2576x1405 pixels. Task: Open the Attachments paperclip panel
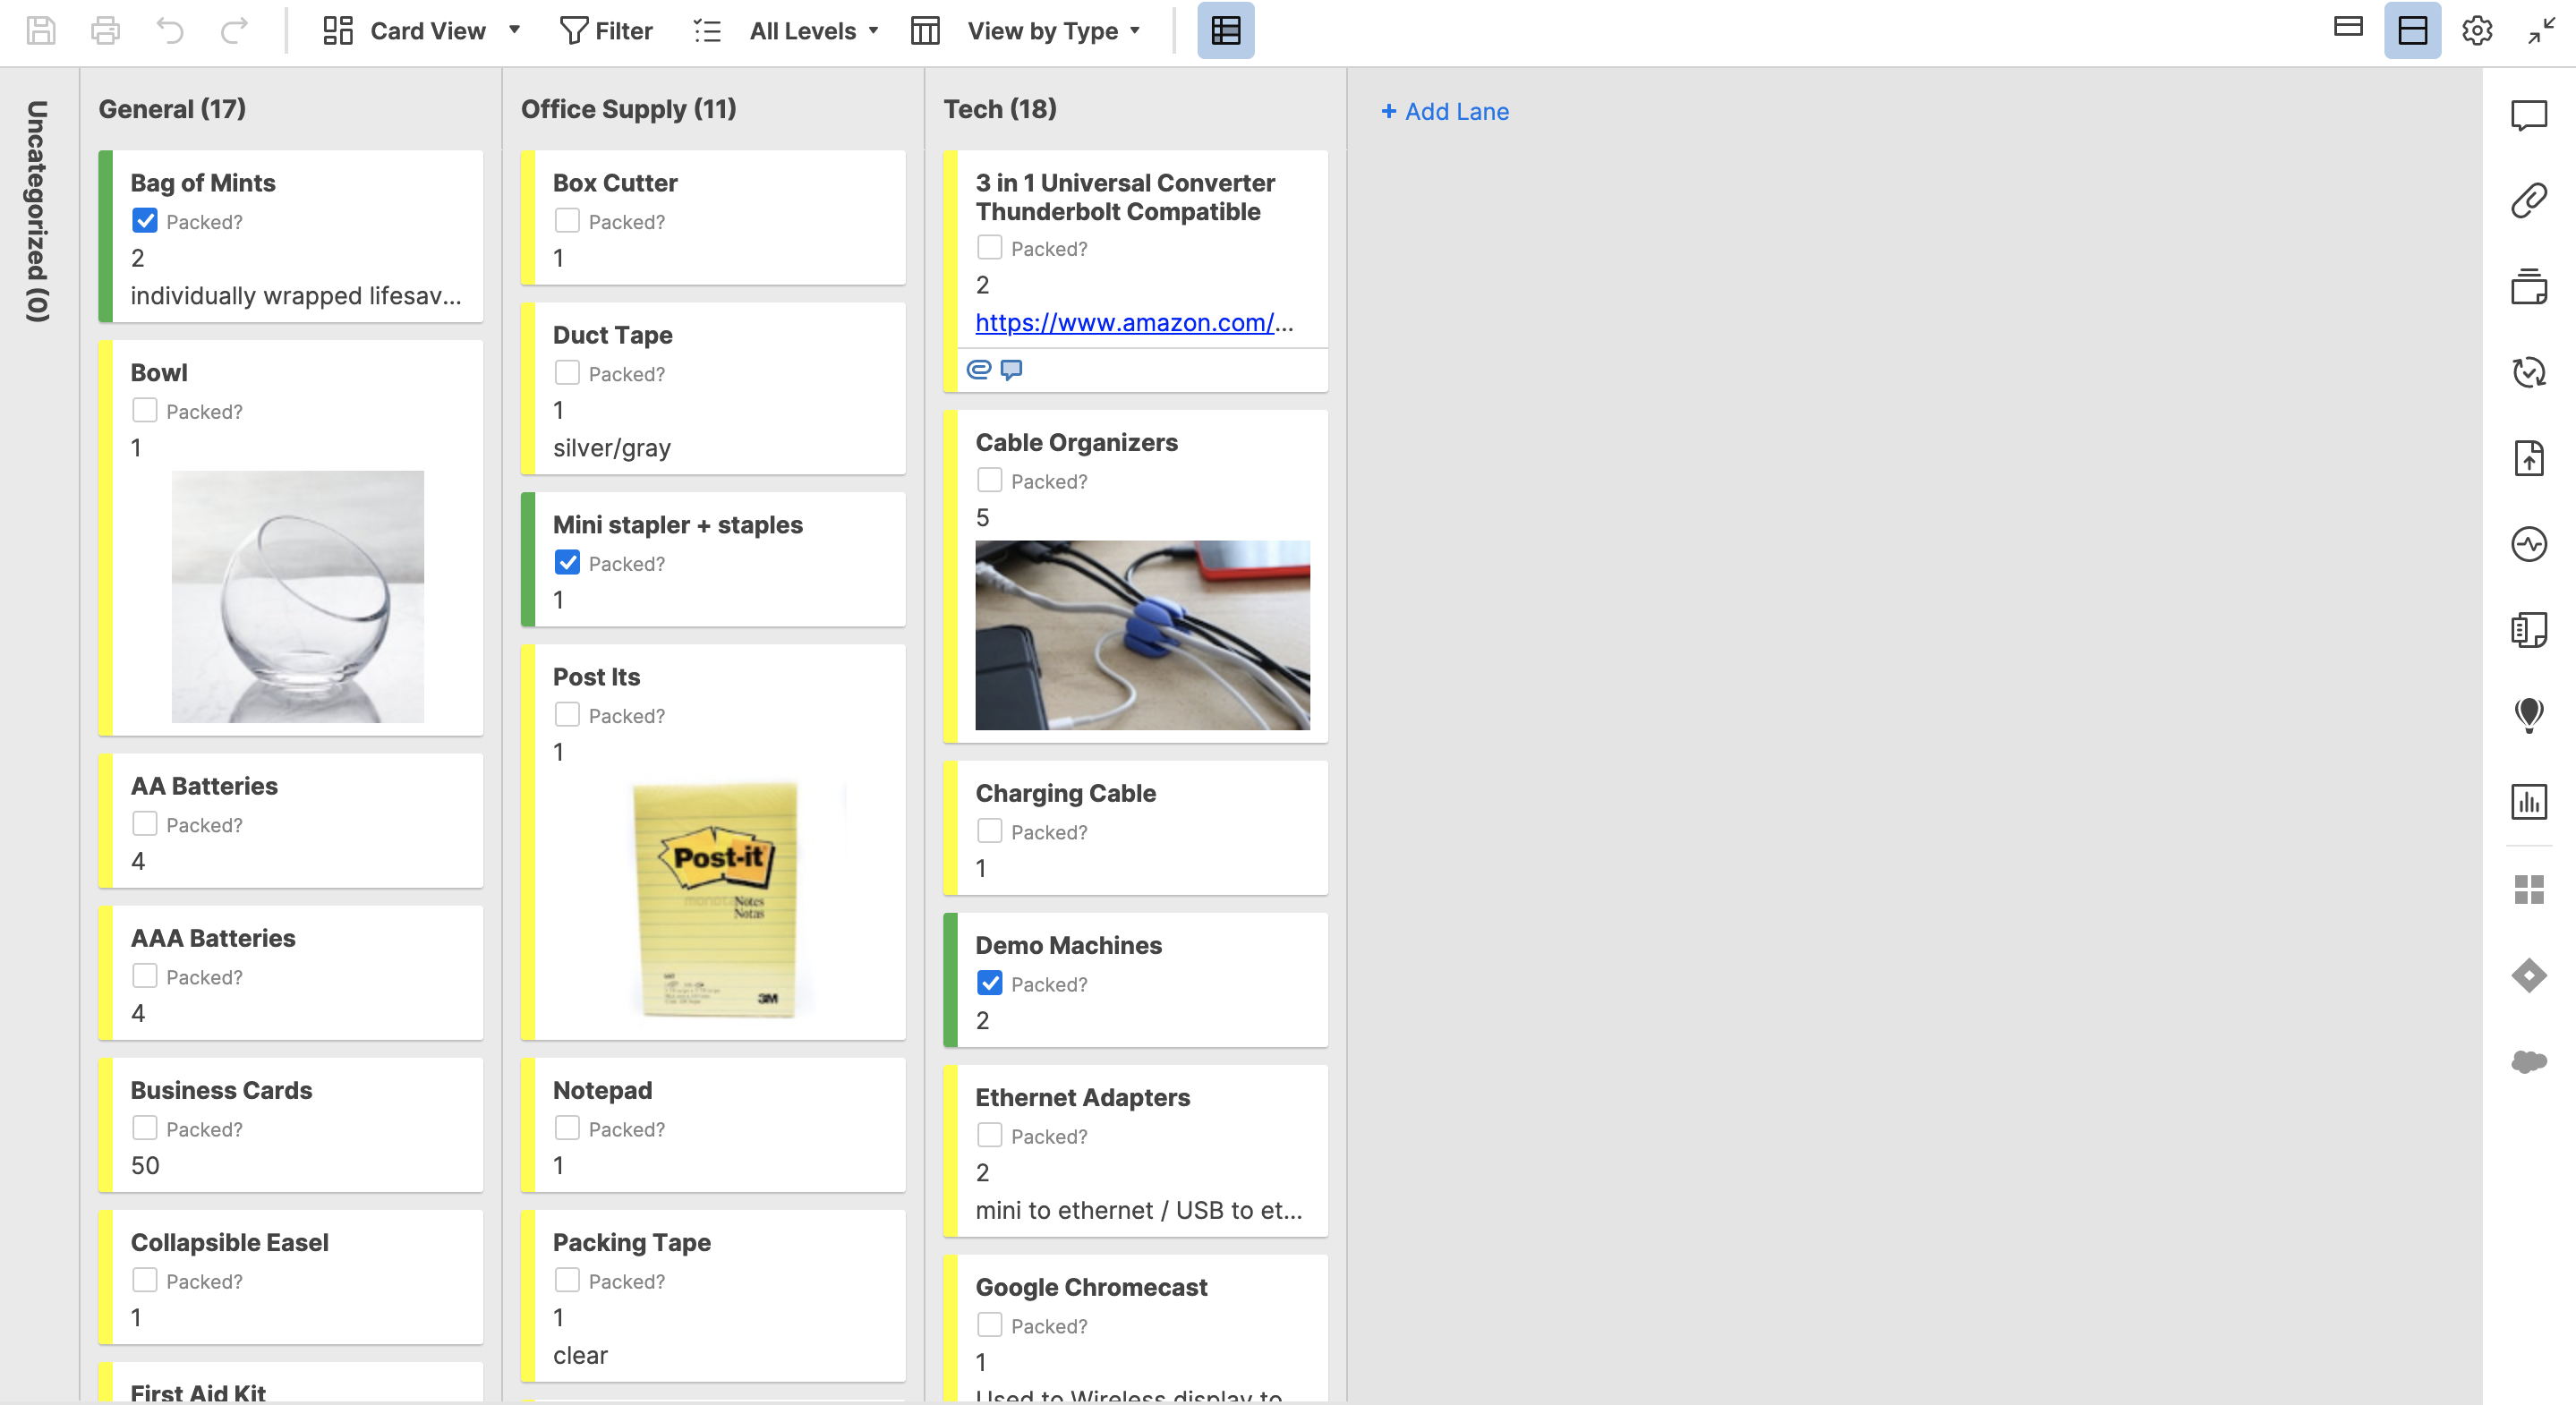click(2529, 201)
